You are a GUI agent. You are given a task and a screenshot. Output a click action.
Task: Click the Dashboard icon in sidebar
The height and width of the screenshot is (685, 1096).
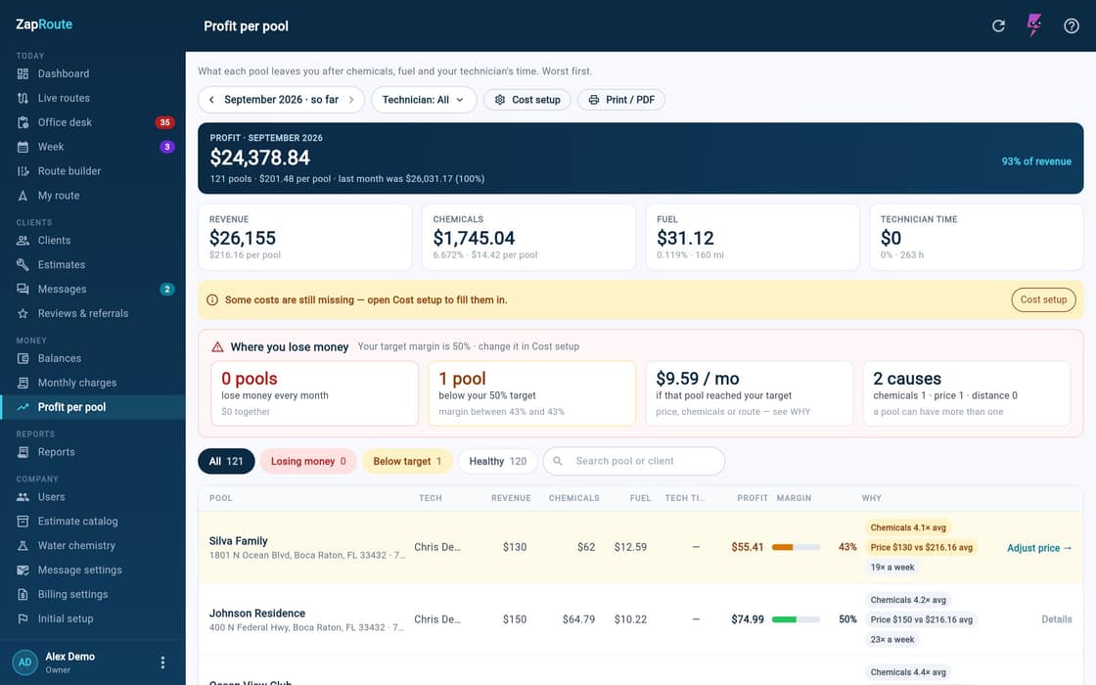click(x=23, y=73)
